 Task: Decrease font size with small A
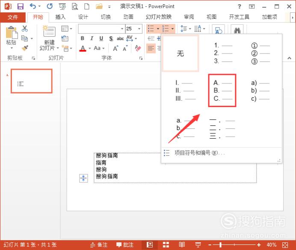(125, 48)
